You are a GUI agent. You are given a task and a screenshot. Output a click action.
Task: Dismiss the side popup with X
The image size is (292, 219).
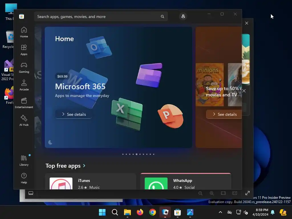point(244,91)
